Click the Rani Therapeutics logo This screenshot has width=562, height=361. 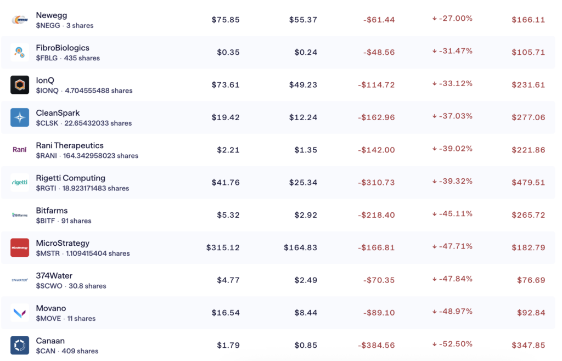coord(20,150)
